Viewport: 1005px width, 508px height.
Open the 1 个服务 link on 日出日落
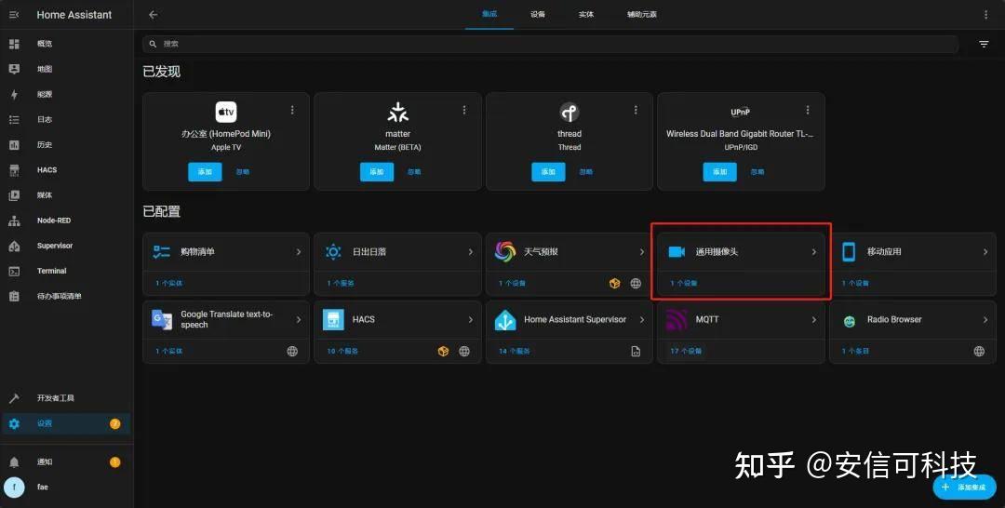tap(341, 283)
